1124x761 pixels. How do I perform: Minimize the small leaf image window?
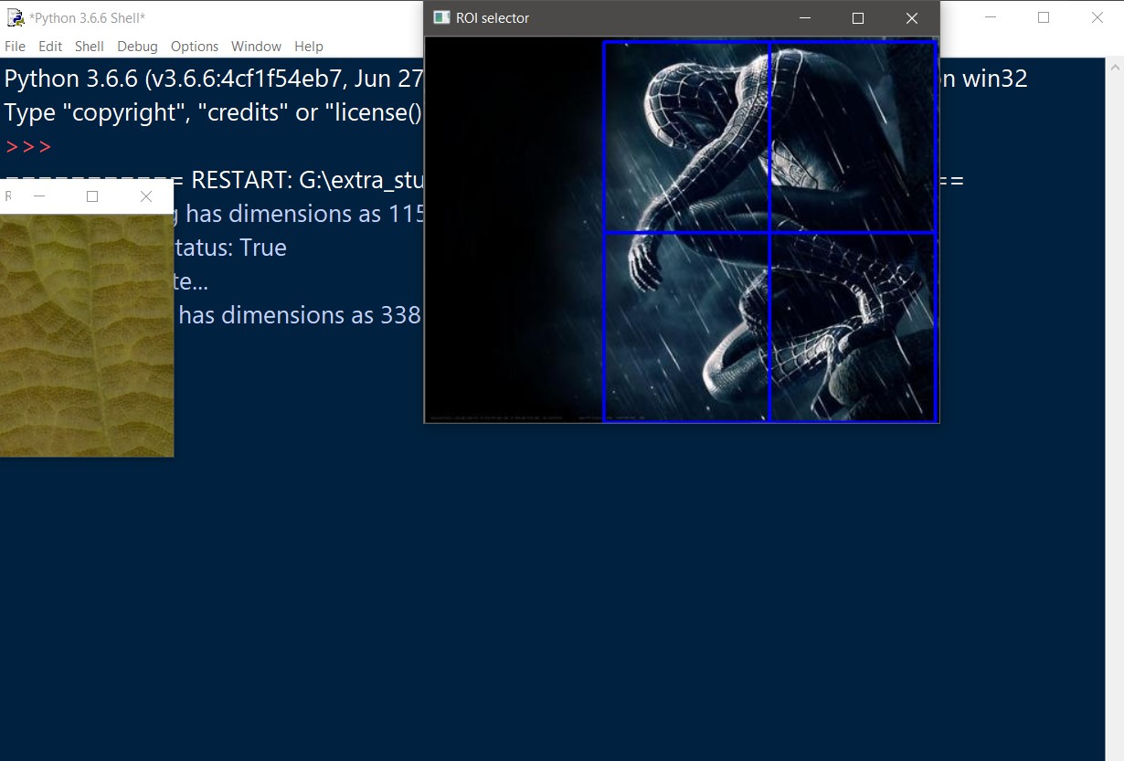[39, 196]
